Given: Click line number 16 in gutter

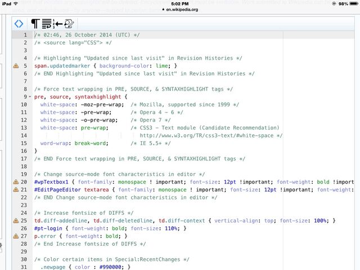Looking at the screenshot, I should (x=24, y=151).
